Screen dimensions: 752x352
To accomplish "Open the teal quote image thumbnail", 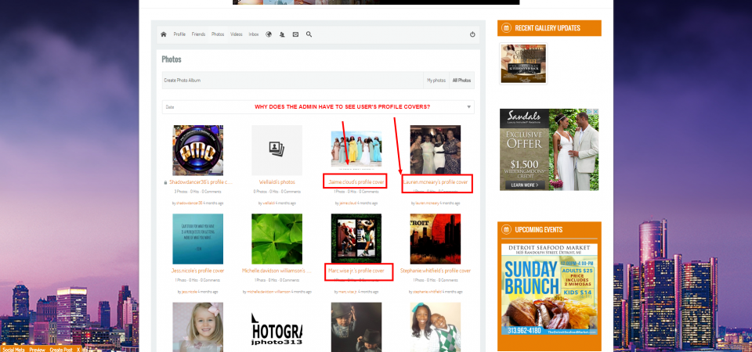I will coord(197,239).
